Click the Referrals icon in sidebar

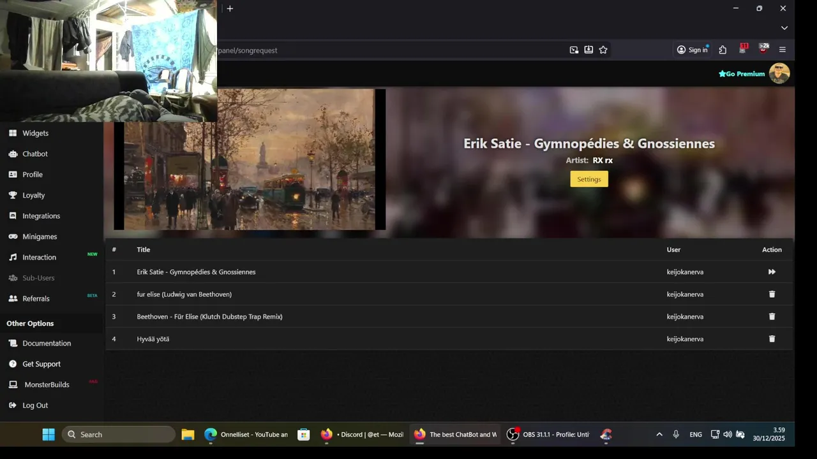point(13,298)
